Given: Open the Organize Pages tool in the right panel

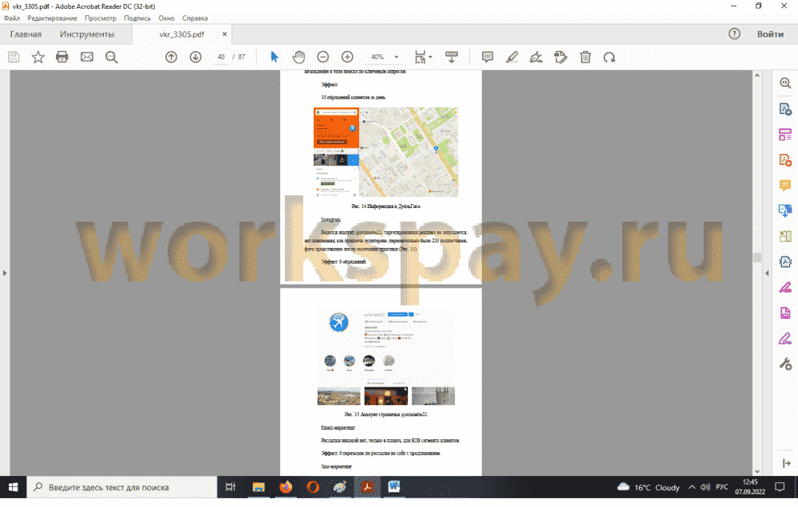Looking at the screenshot, I should coord(785,236).
